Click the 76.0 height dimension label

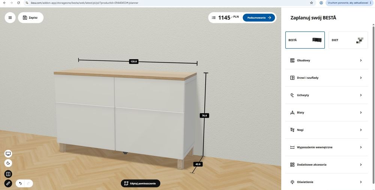tap(204, 115)
